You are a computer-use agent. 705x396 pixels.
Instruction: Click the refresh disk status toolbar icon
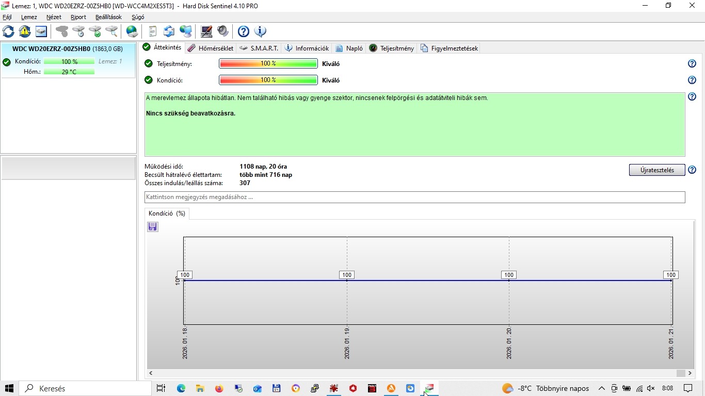(8, 31)
